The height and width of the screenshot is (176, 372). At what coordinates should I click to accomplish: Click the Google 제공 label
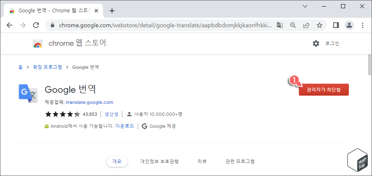[x=162, y=126]
